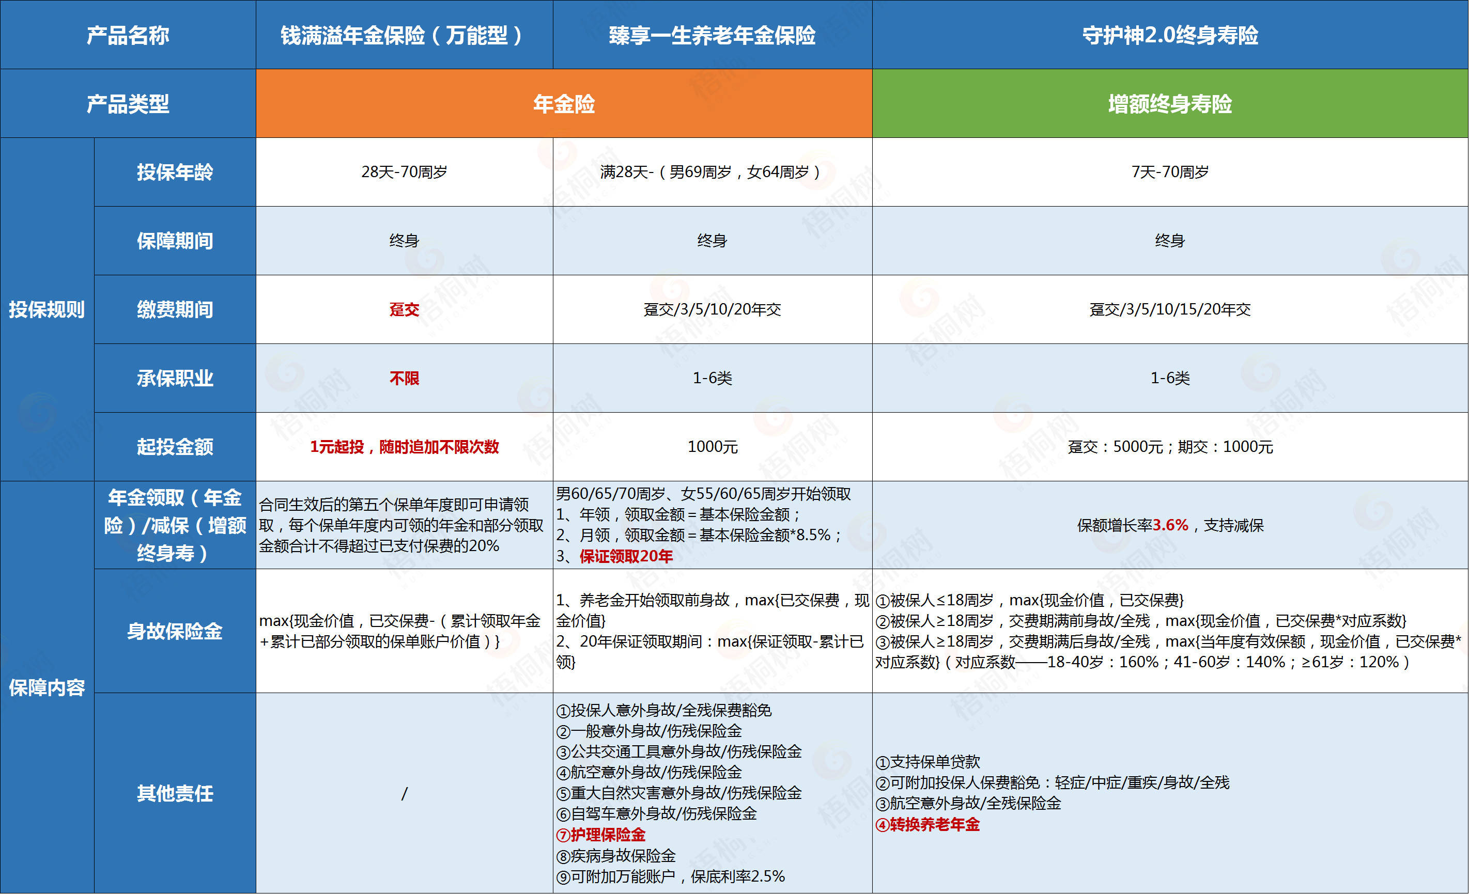Select '1-6类' under 守护神2.0终身寿险
The image size is (1469, 894).
click(x=1170, y=378)
